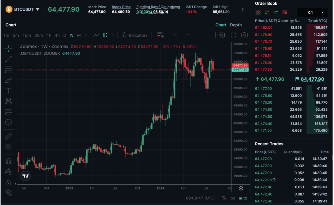The image size is (334, 205).
Task: Open the prediction and measurement tools
Action: tap(8, 111)
